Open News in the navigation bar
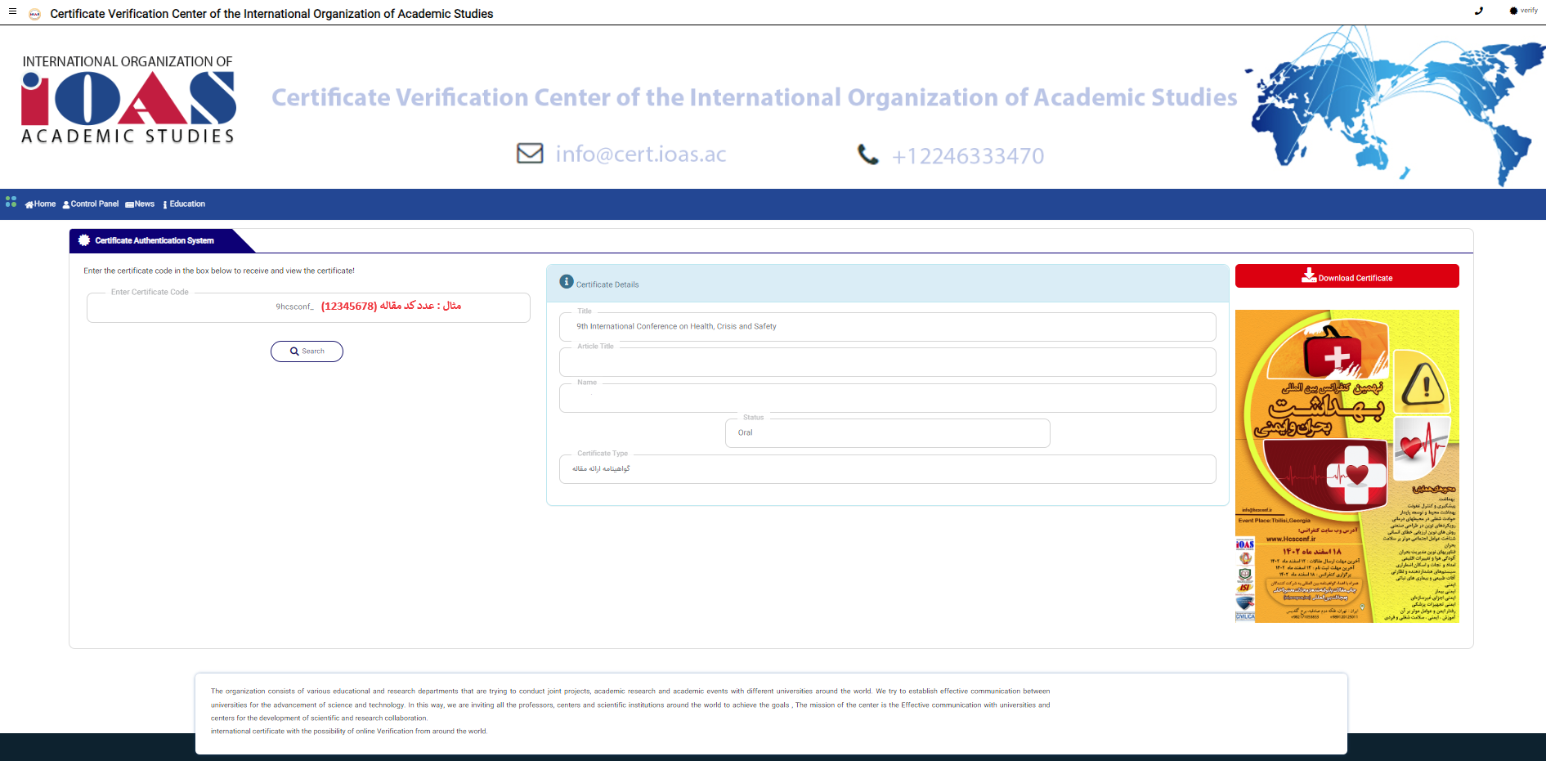The height and width of the screenshot is (761, 1546). (x=140, y=204)
